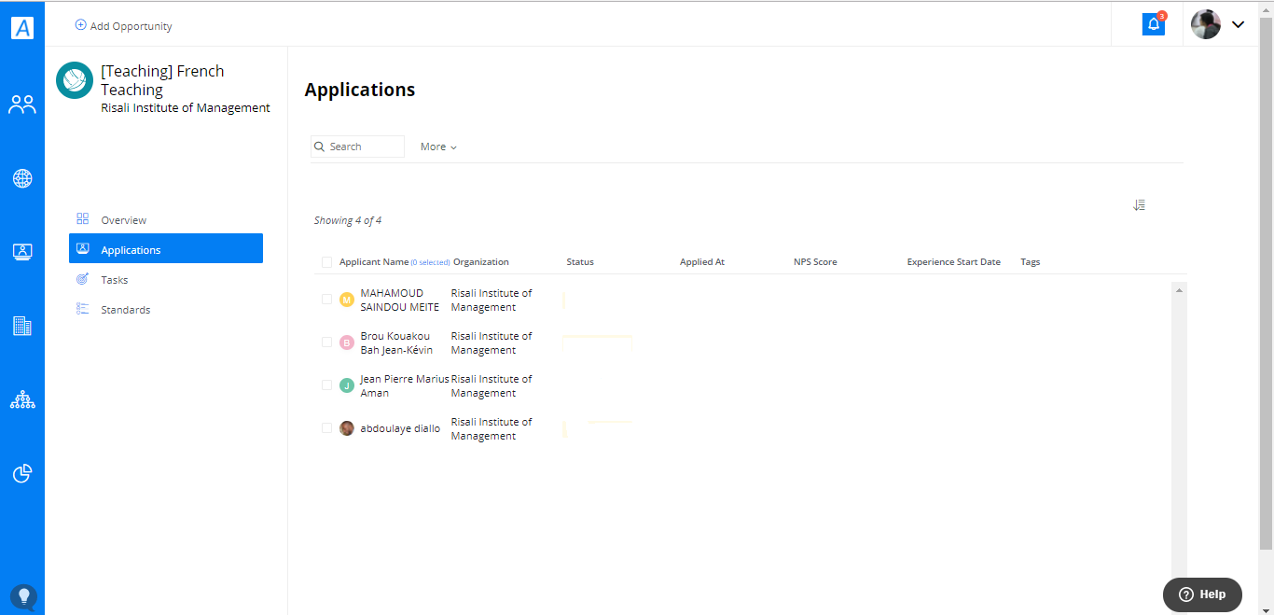Click the opportunity globe logo
Screen dimensions: 1274x615
click(x=75, y=80)
